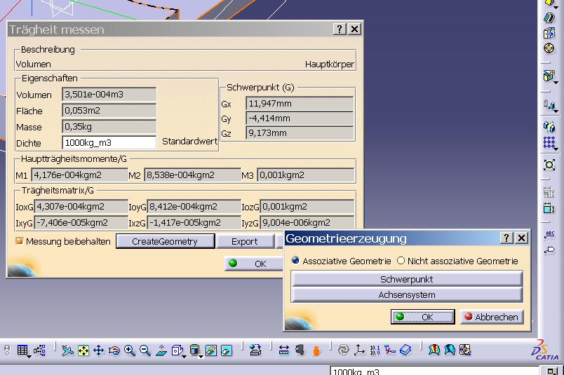The width and height of the screenshot is (564, 375).
Task: Click the design table grid icon
Action: coord(22,350)
